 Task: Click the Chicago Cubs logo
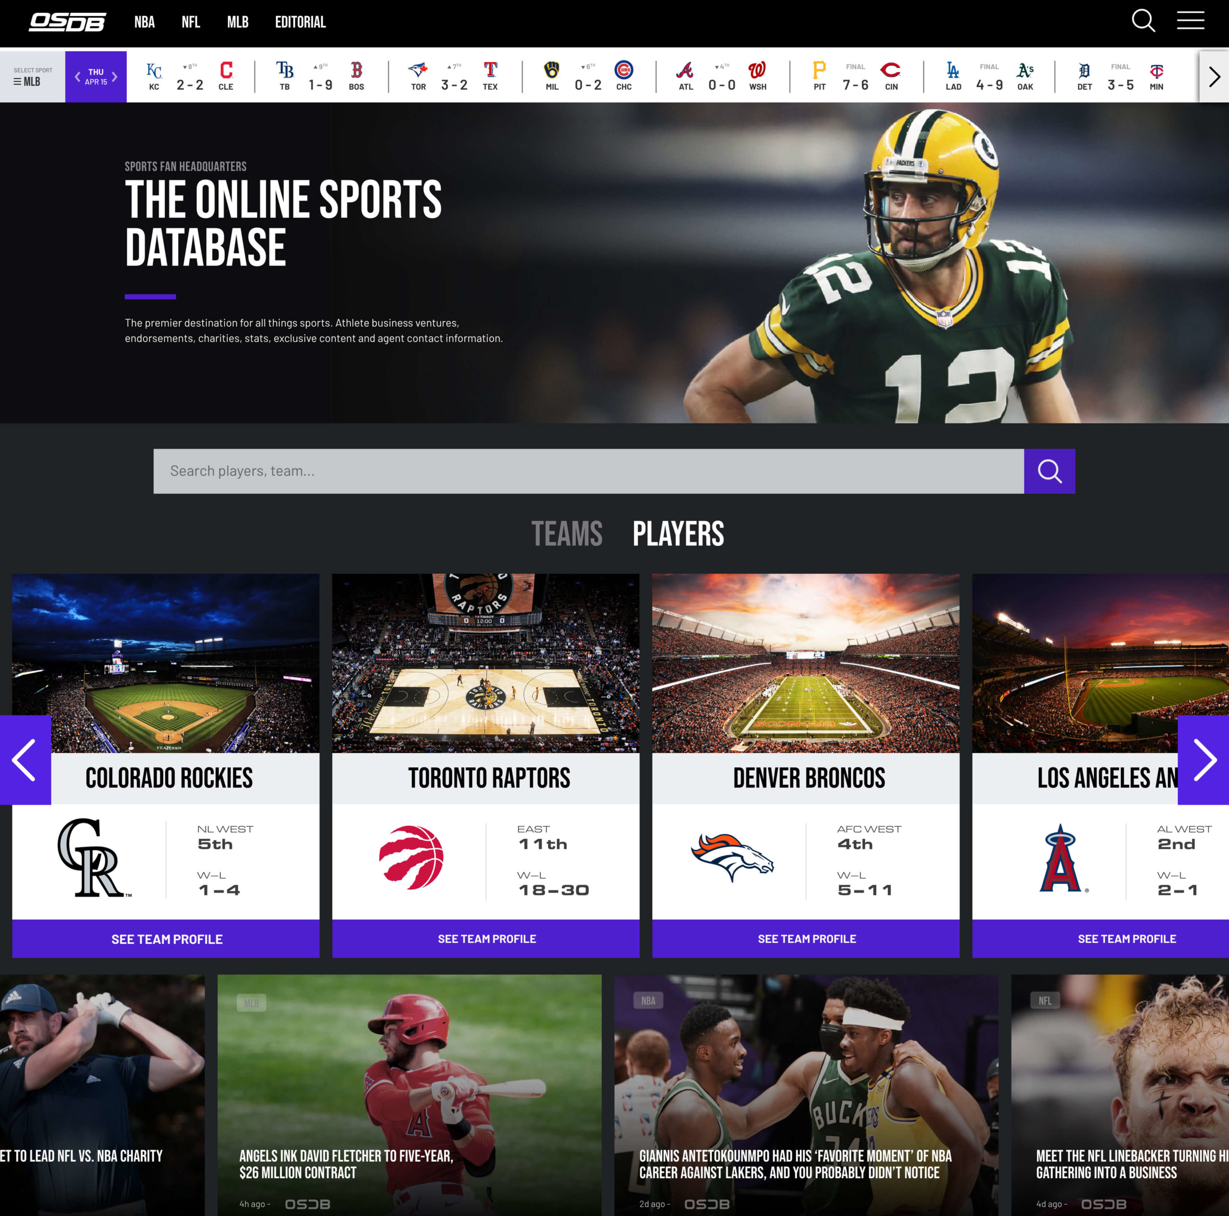tap(624, 70)
